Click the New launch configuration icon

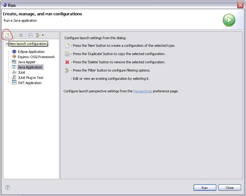point(7,35)
